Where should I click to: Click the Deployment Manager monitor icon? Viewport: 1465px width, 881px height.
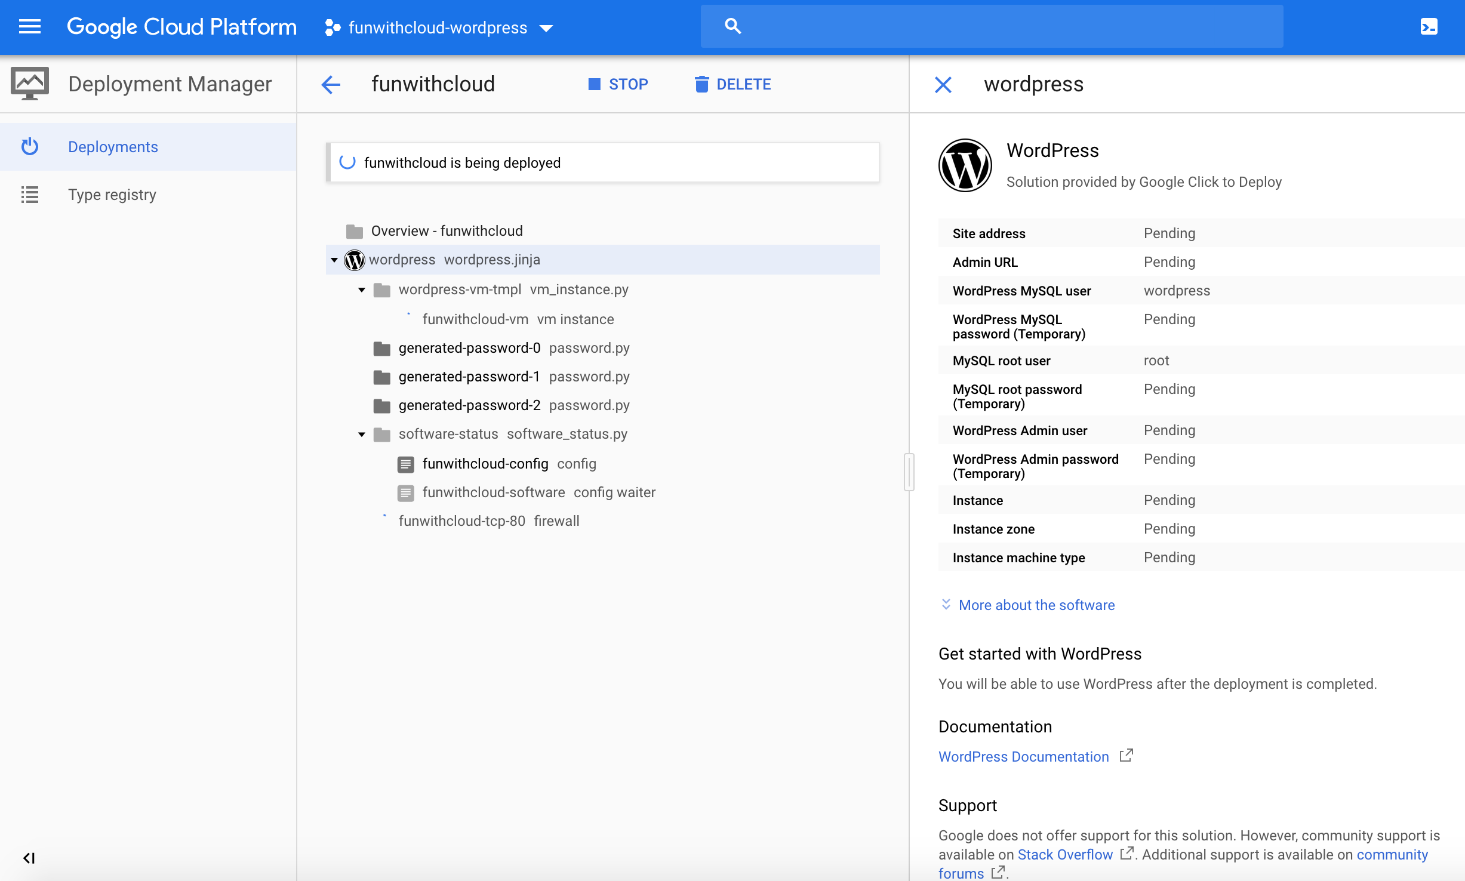coord(29,84)
